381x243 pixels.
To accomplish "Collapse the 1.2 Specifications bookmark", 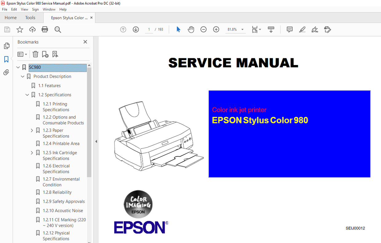I will pos(27,95).
